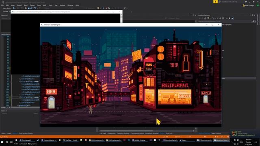Switch to the Output tab
Image resolution: width=260 pixels, height=146 pixels.
coord(162,133)
